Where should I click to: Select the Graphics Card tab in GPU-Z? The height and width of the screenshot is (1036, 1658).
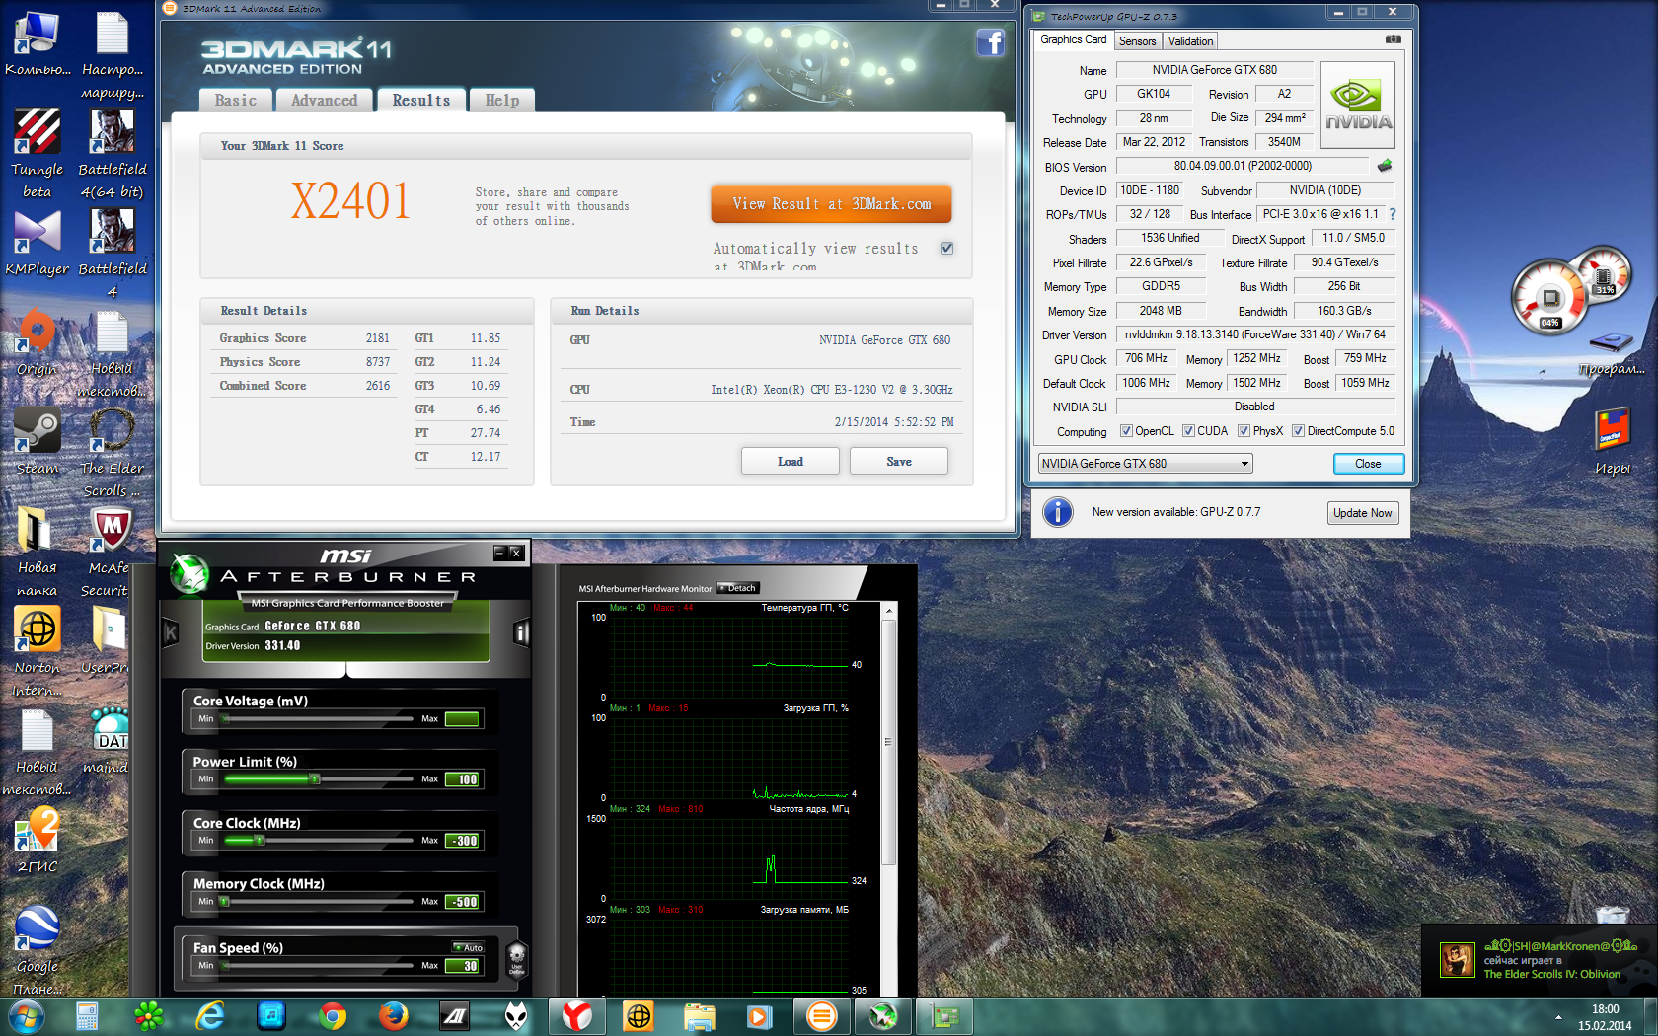click(x=1074, y=39)
